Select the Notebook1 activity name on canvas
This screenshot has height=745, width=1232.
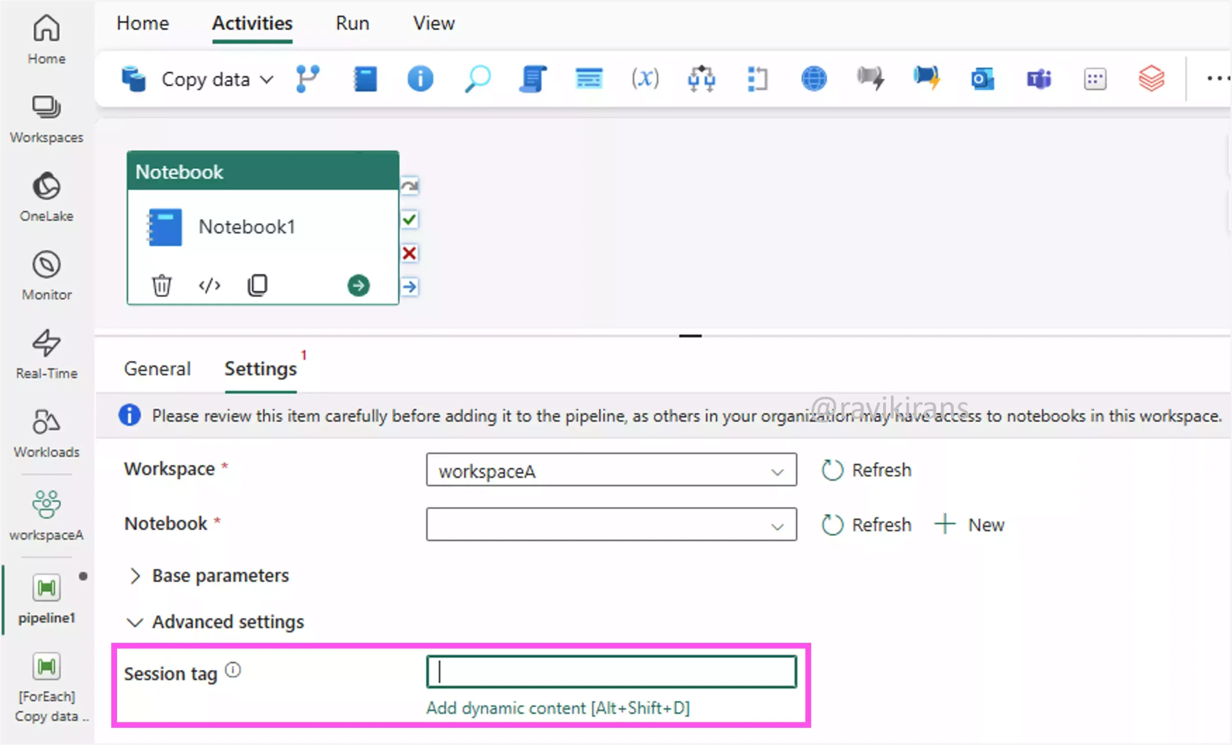pos(247,227)
